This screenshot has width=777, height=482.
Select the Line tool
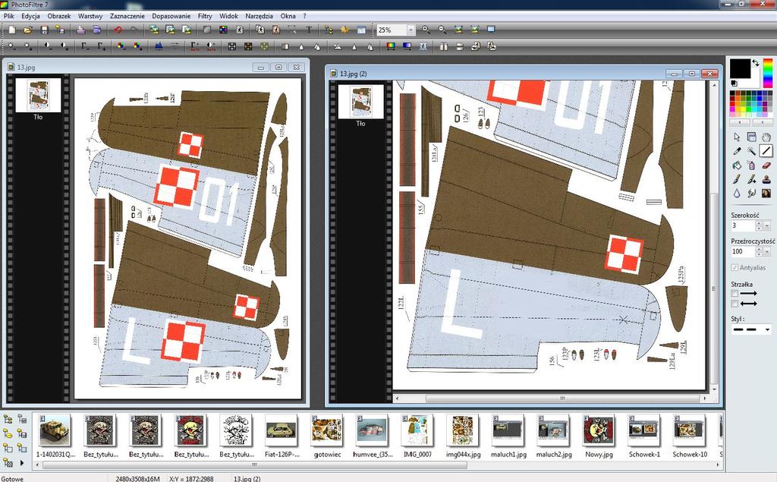766,151
